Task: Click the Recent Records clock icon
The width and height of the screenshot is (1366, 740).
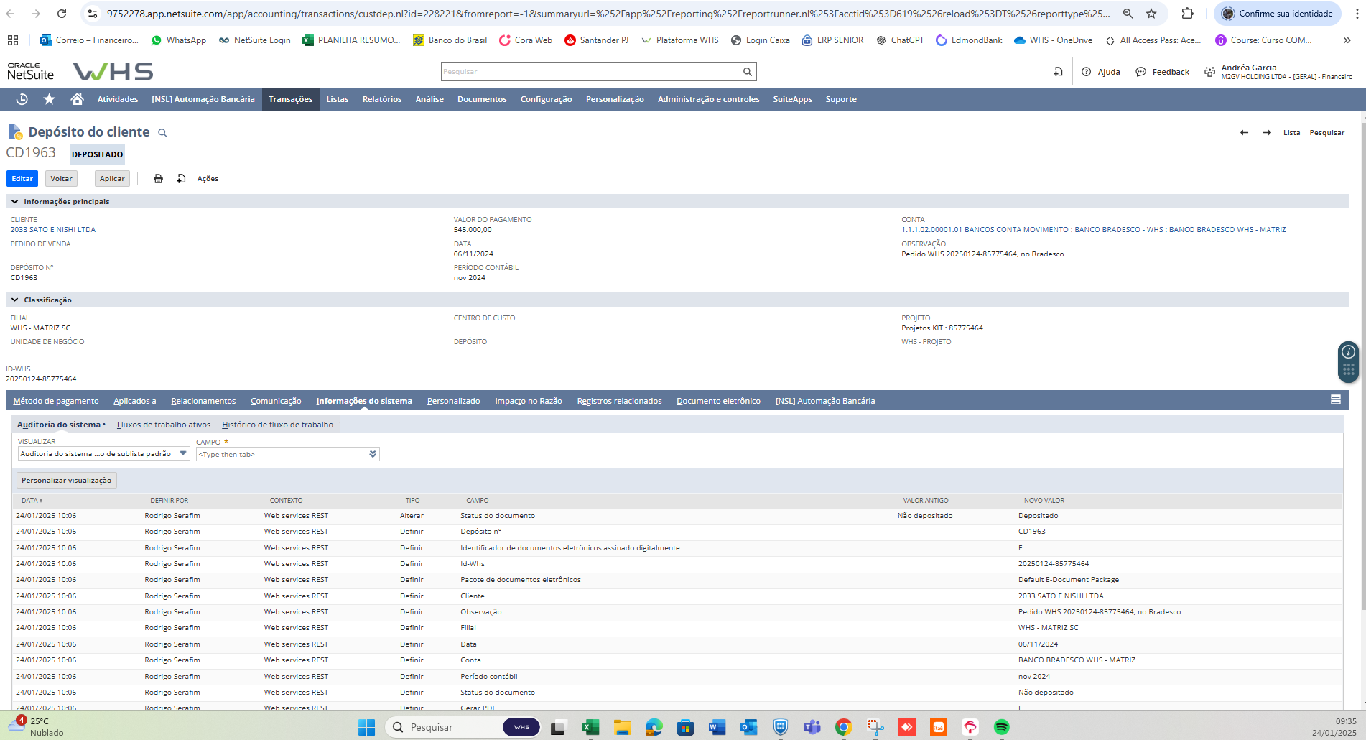Action: pos(22,99)
